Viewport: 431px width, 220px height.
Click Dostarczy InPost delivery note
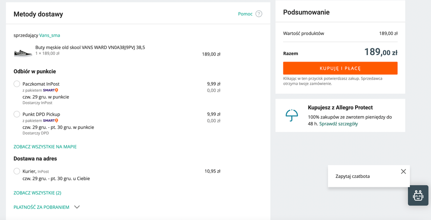click(x=37, y=103)
